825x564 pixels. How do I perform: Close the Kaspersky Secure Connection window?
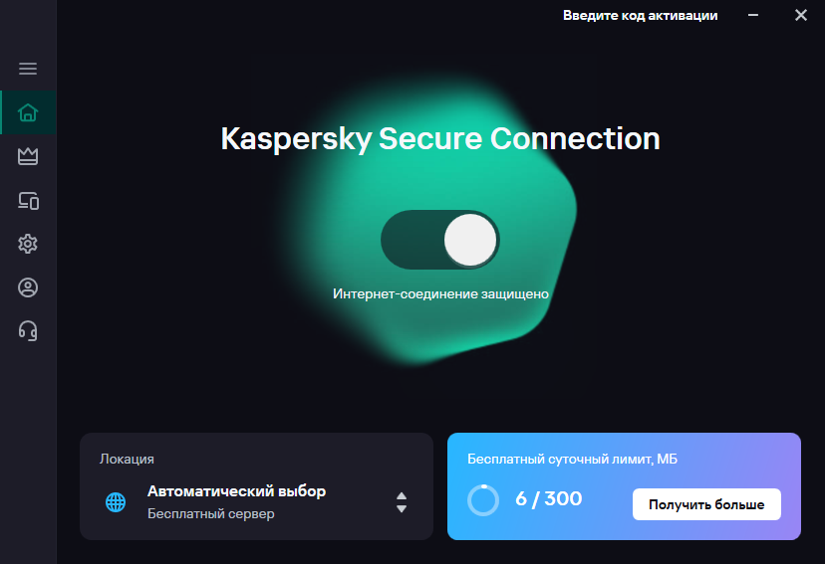[x=801, y=15]
